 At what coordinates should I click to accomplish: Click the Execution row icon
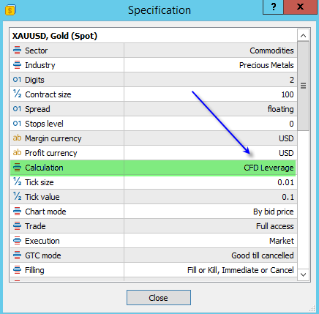coord(17,241)
